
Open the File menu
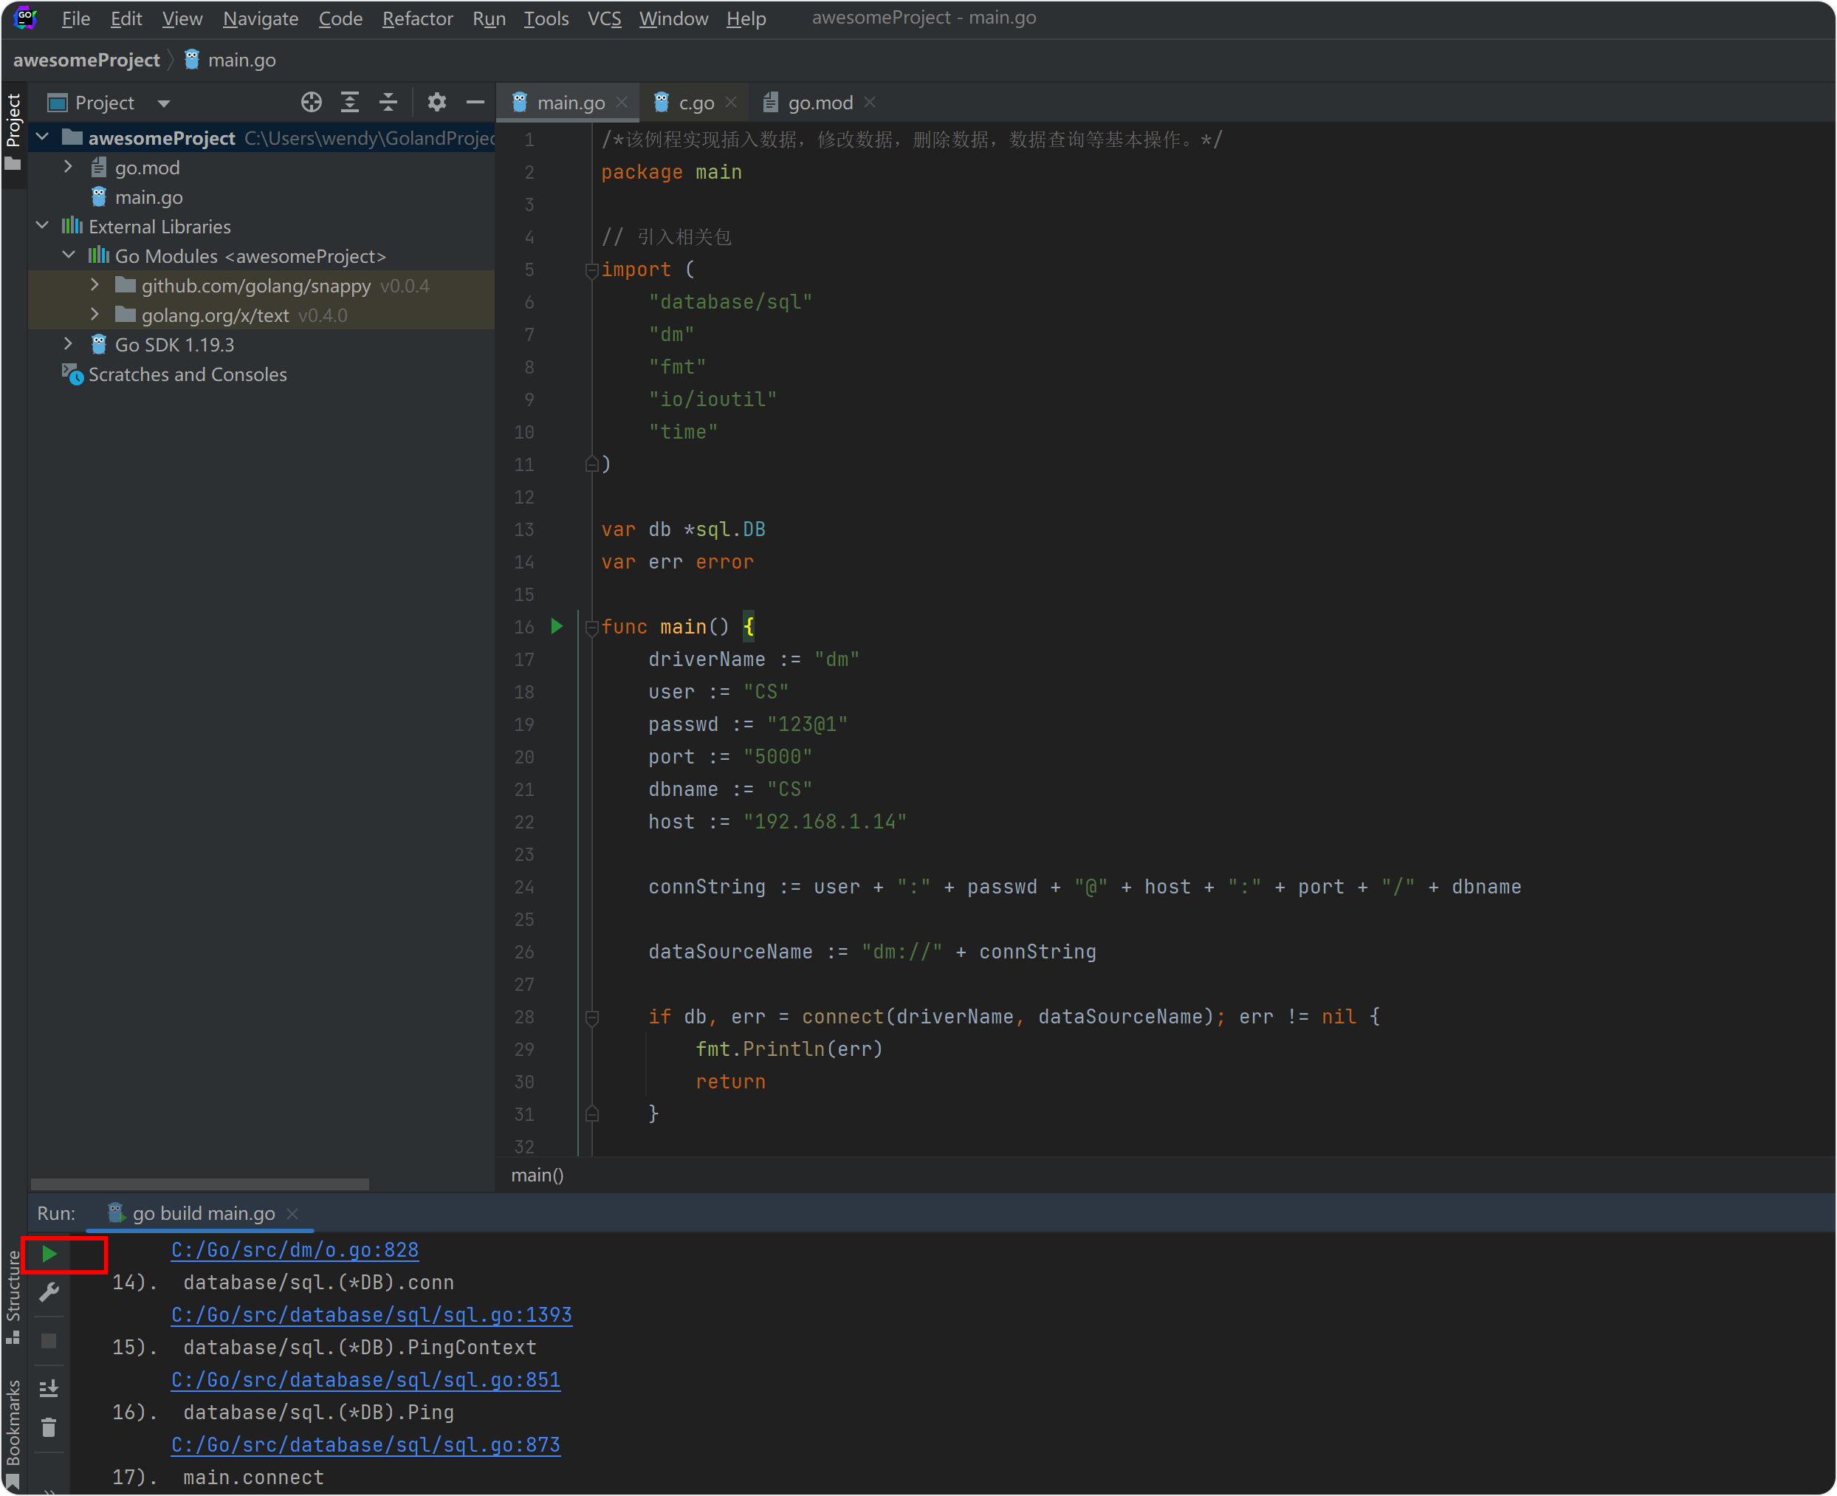tap(76, 18)
